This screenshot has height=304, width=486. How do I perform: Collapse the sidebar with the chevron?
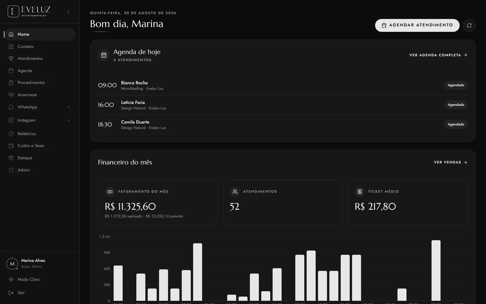click(x=68, y=12)
